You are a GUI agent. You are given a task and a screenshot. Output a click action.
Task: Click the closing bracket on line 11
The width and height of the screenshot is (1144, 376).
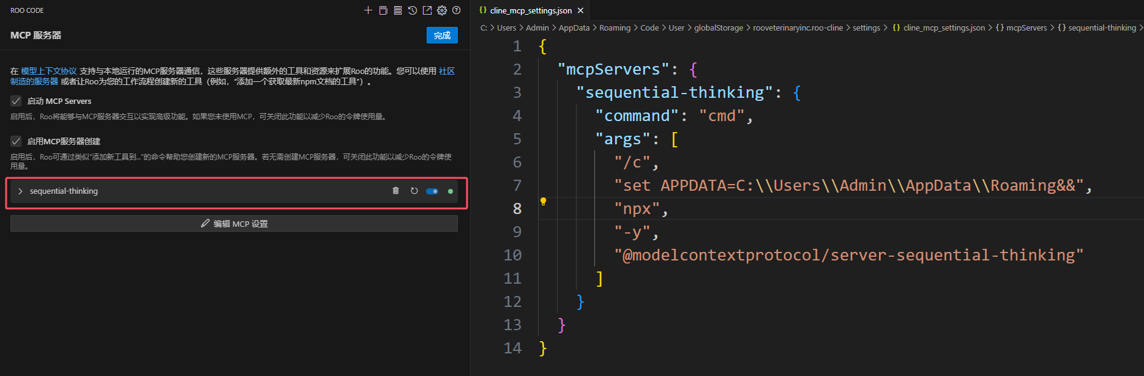(x=600, y=279)
